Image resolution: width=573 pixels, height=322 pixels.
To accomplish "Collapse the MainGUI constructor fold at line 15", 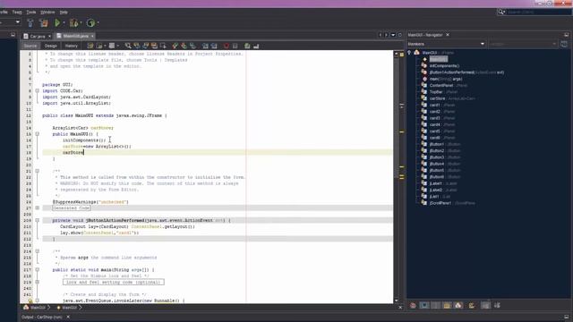I will [x=38, y=134].
